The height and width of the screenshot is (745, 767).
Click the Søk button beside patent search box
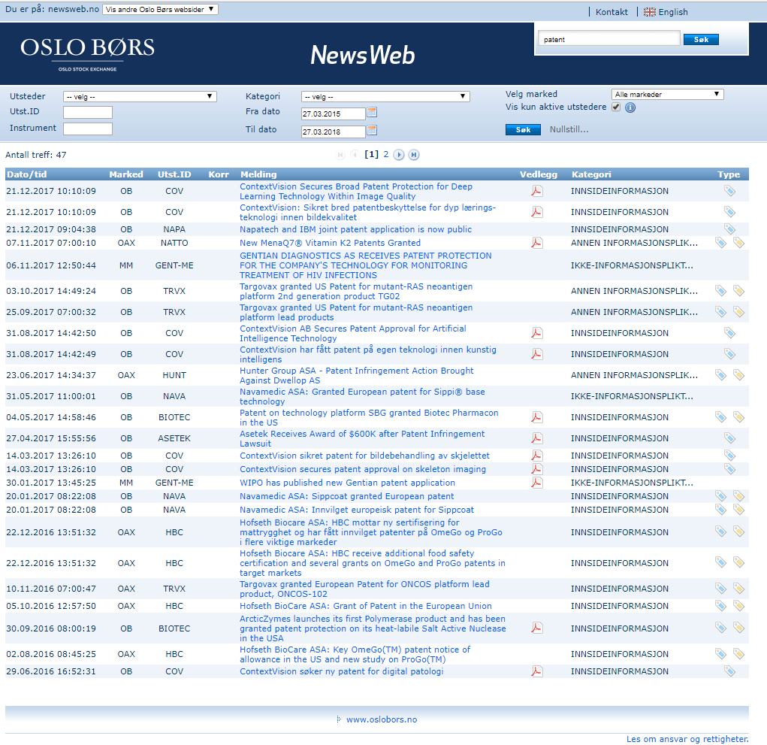pos(701,40)
